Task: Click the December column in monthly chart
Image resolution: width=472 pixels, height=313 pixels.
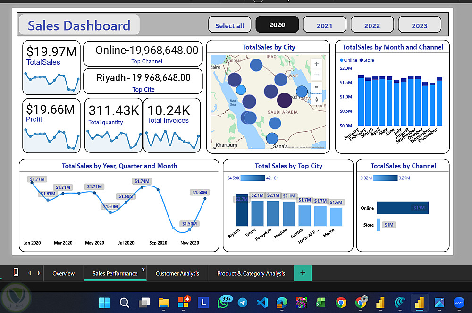Action: [x=439, y=102]
